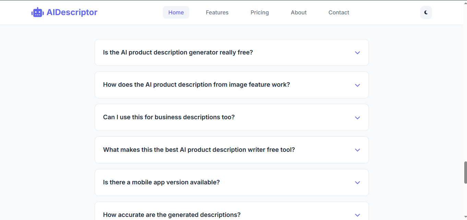Click chevron beside image feature question
The width and height of the screenshot is (467, 220).
pyautogui.click(x=357, y=85)
